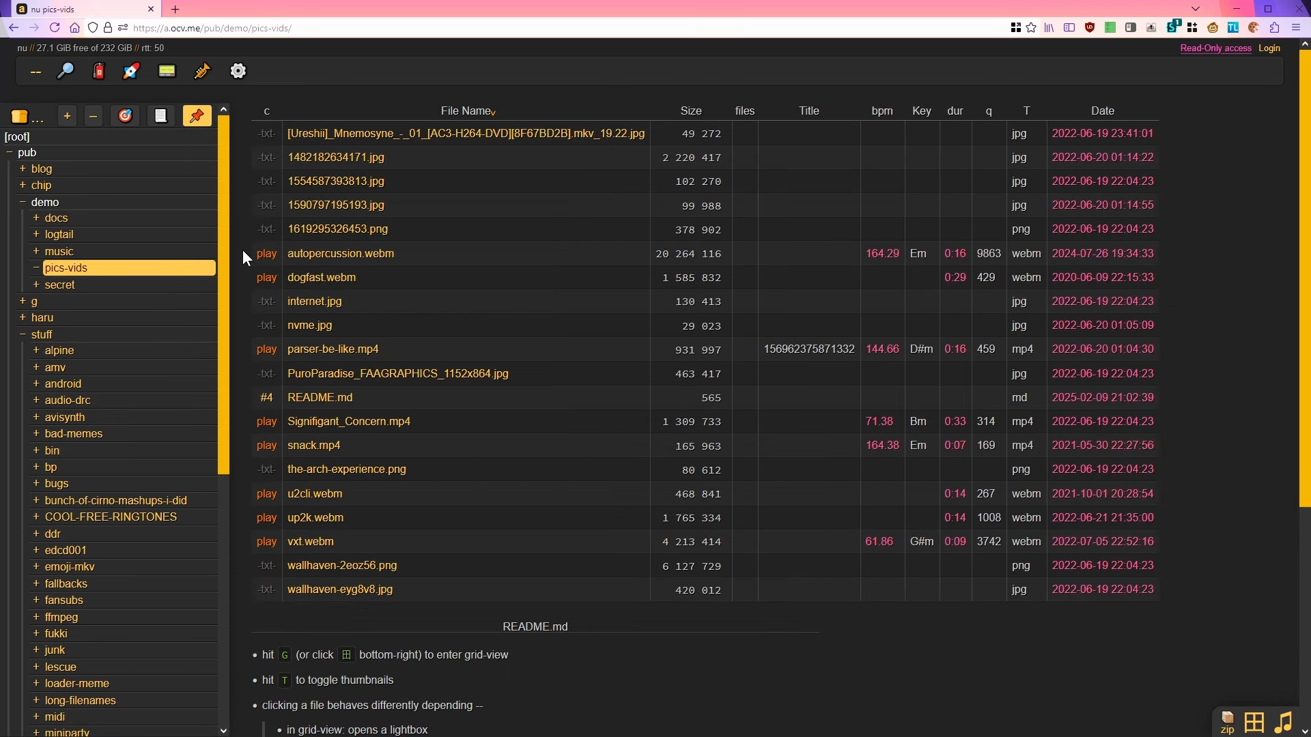Sort by the Date column header
The image size is (1311, 737).
(1102, 111)
